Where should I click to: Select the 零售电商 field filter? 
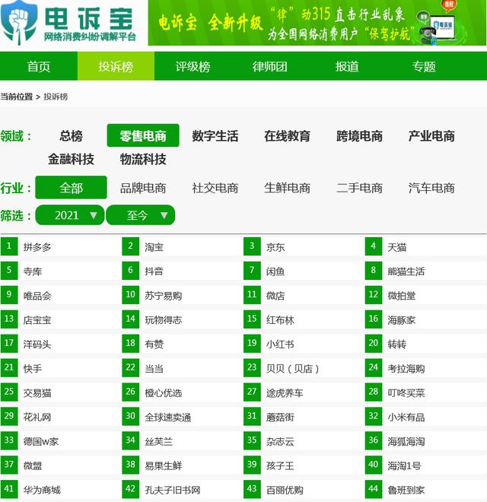[143, 135]
